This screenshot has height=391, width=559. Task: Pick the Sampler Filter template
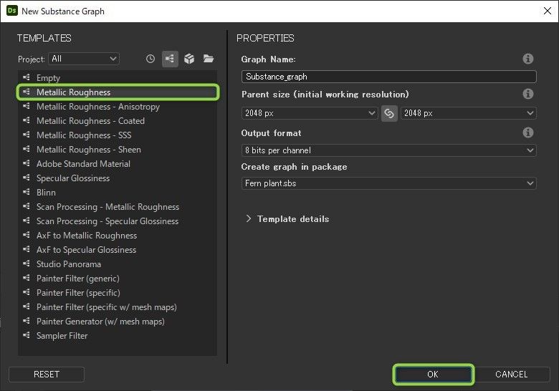pos(118,335)
